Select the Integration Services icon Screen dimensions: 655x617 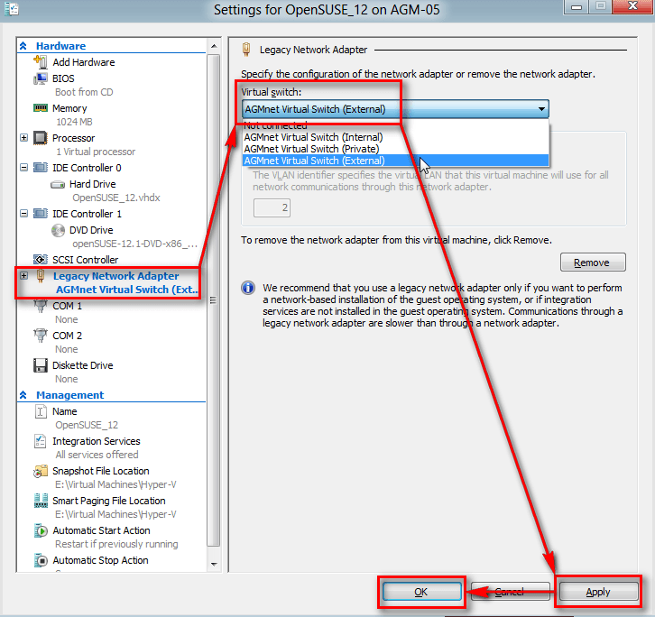tap(40, 441)
